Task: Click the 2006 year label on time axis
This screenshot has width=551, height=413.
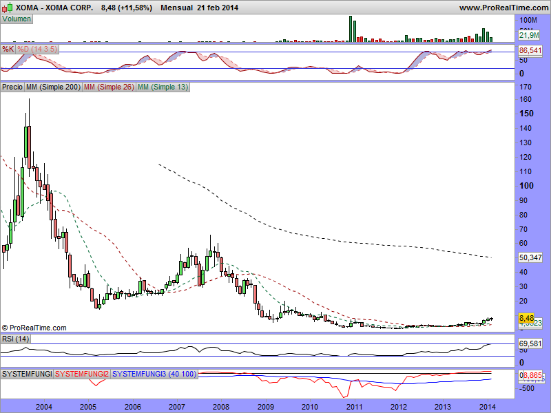Action: click(133, 407)
